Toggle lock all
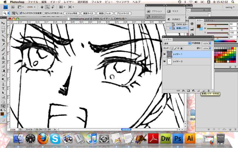The width and height of the screenshot is (238, 148). point(182,48)
